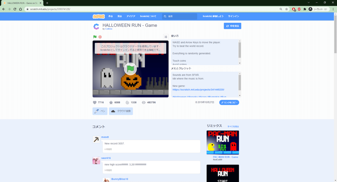Open the Coltroc author profile link
The width and height of the screenshot is (337, 182).
[108, 29]
